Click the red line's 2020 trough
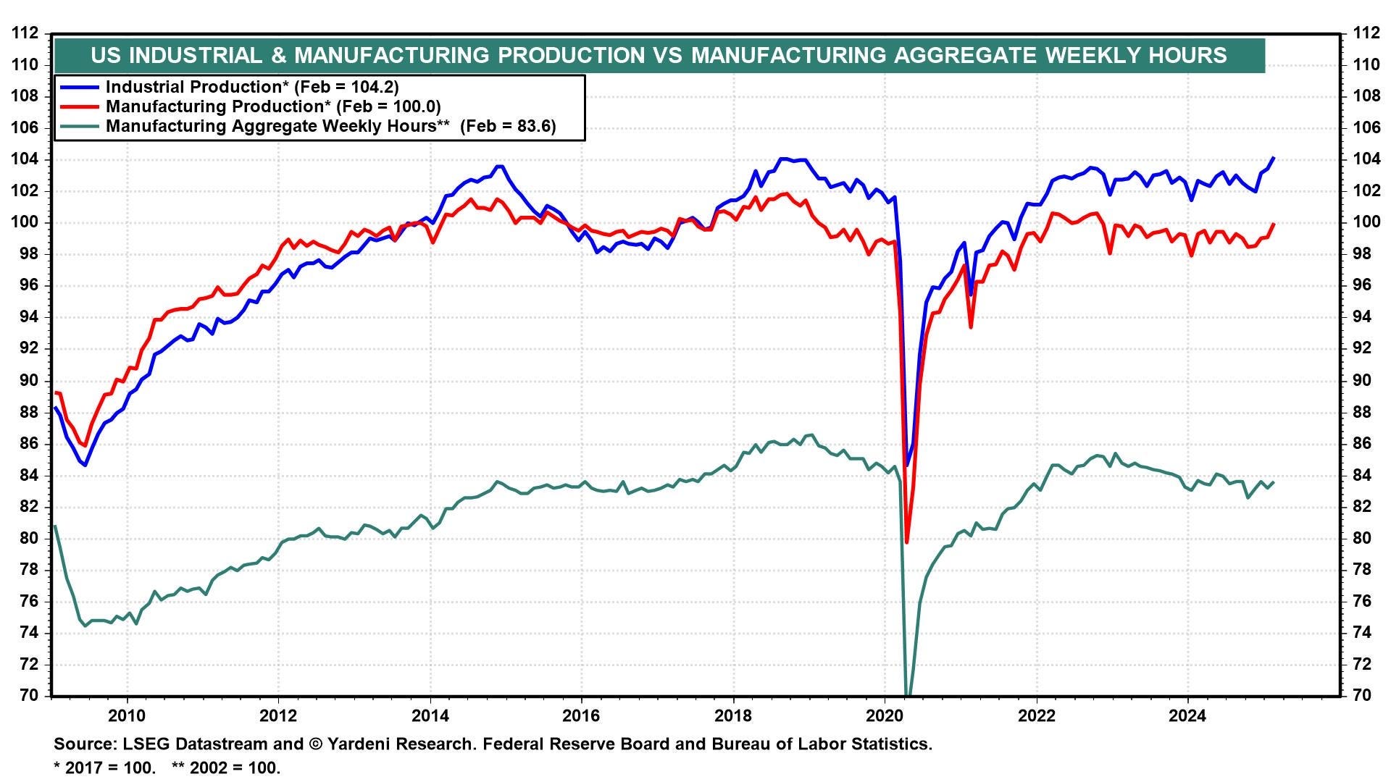This screenshot has height=782, width=1391. [x=907, y=542]
